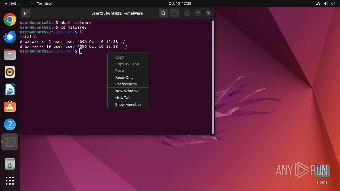Screen dimensions: 340x191
Task: Open the Help application in the dock
Action: pyautogui.click(x=10, y=124)
